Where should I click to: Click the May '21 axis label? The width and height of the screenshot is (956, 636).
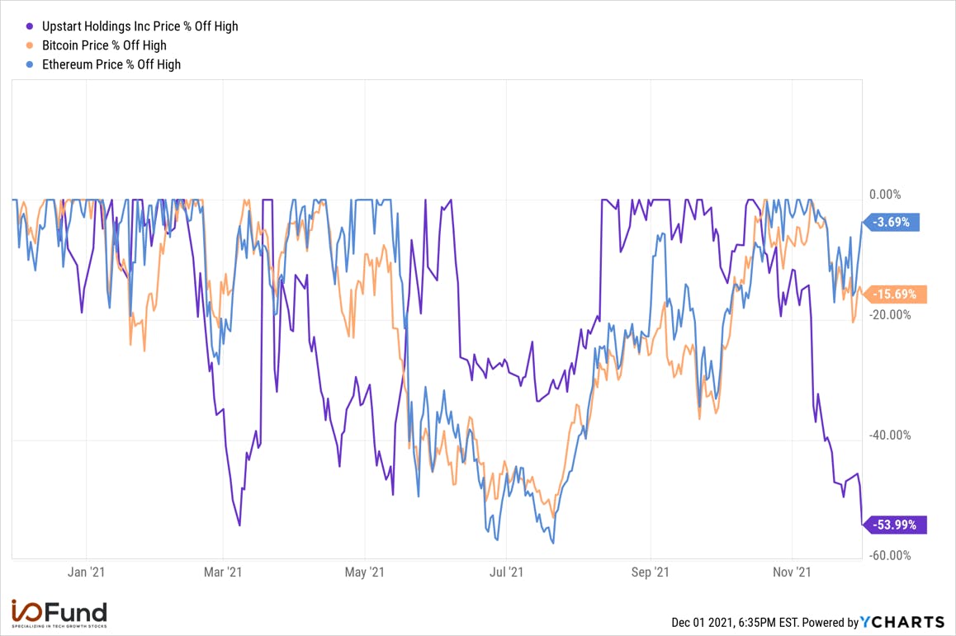point(365,572)
